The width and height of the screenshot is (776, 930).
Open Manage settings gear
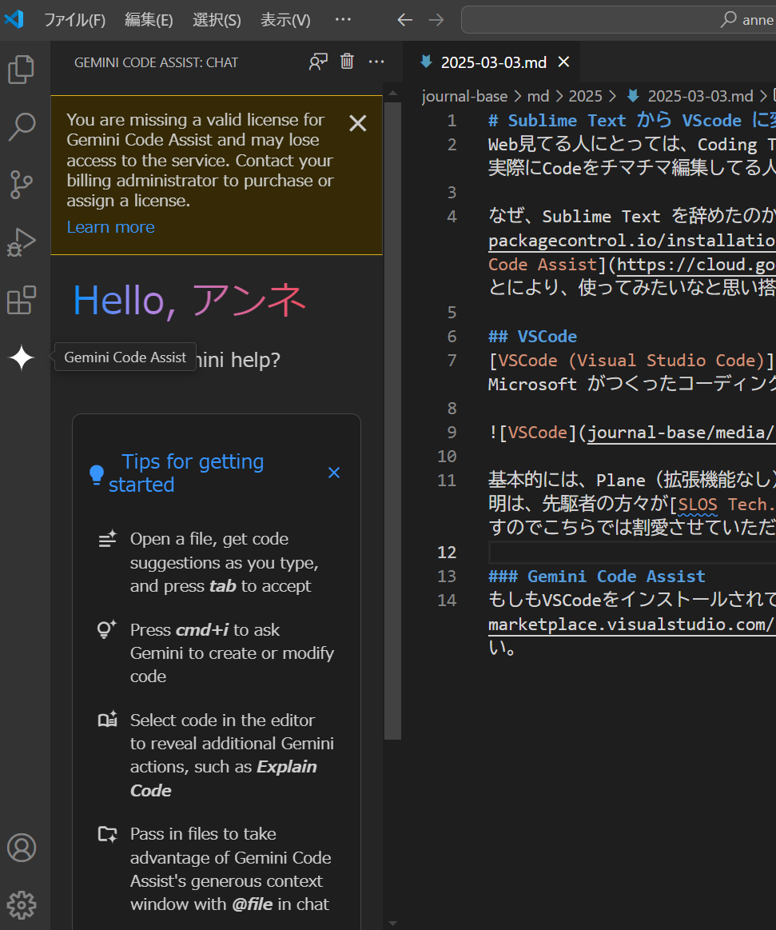21,904
